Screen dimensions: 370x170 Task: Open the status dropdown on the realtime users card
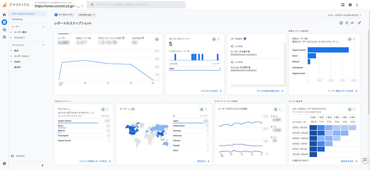tap(216, 40)
